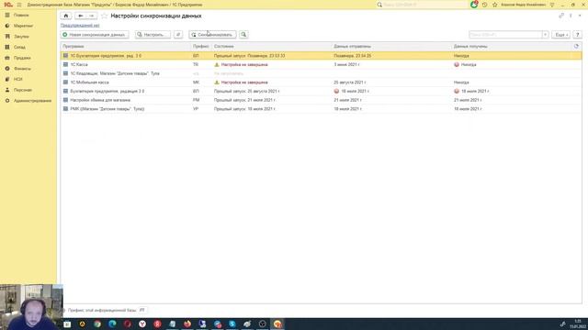Open the Персонал section

click(x=22, y=90)
